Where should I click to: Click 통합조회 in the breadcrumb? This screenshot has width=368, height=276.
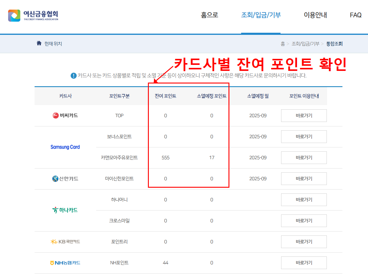point(334,44)
